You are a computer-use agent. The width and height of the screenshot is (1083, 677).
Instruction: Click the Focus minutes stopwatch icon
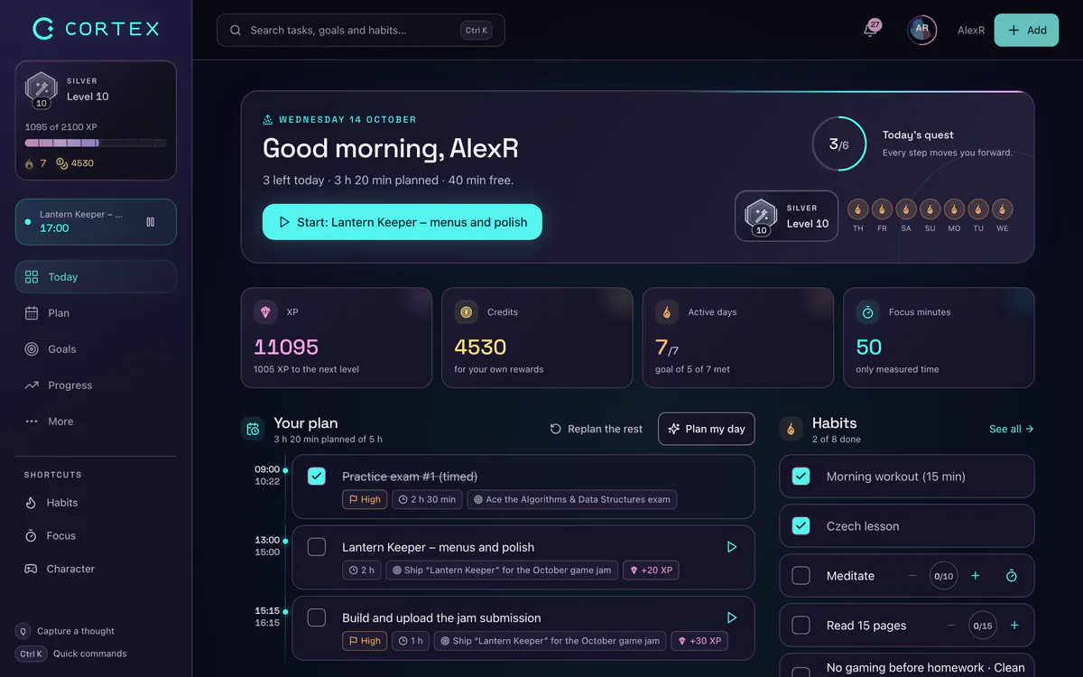868,312
